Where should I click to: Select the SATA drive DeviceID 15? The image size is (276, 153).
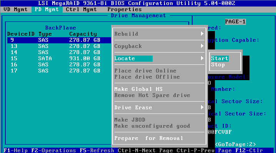(x=59, y=59)
